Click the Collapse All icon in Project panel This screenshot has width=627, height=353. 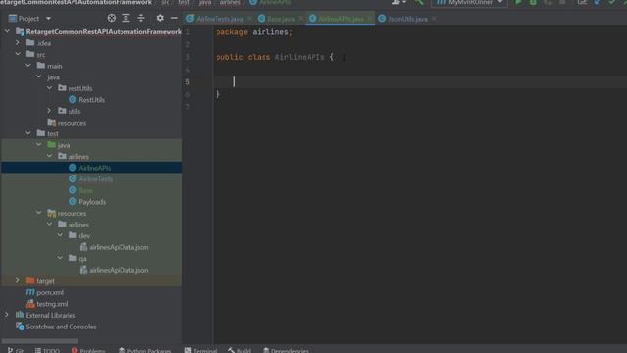(141, 18)
